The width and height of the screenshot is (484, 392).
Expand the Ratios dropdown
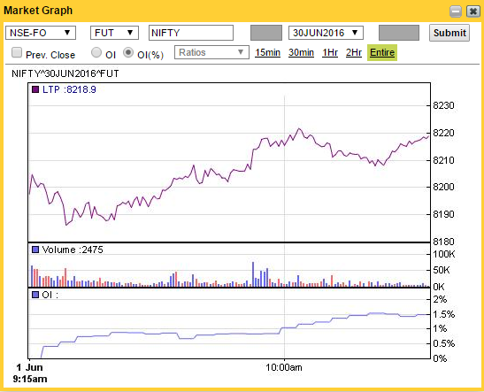coord(211,52)
